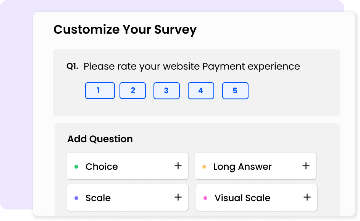
Task: Choose rating 5 on the scale
Action: click(x=235, y=91)
